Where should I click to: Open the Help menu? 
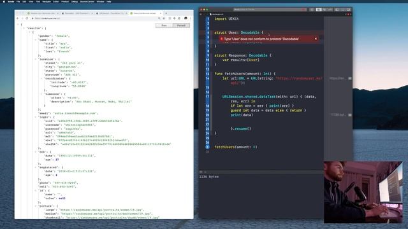[109, 1]
